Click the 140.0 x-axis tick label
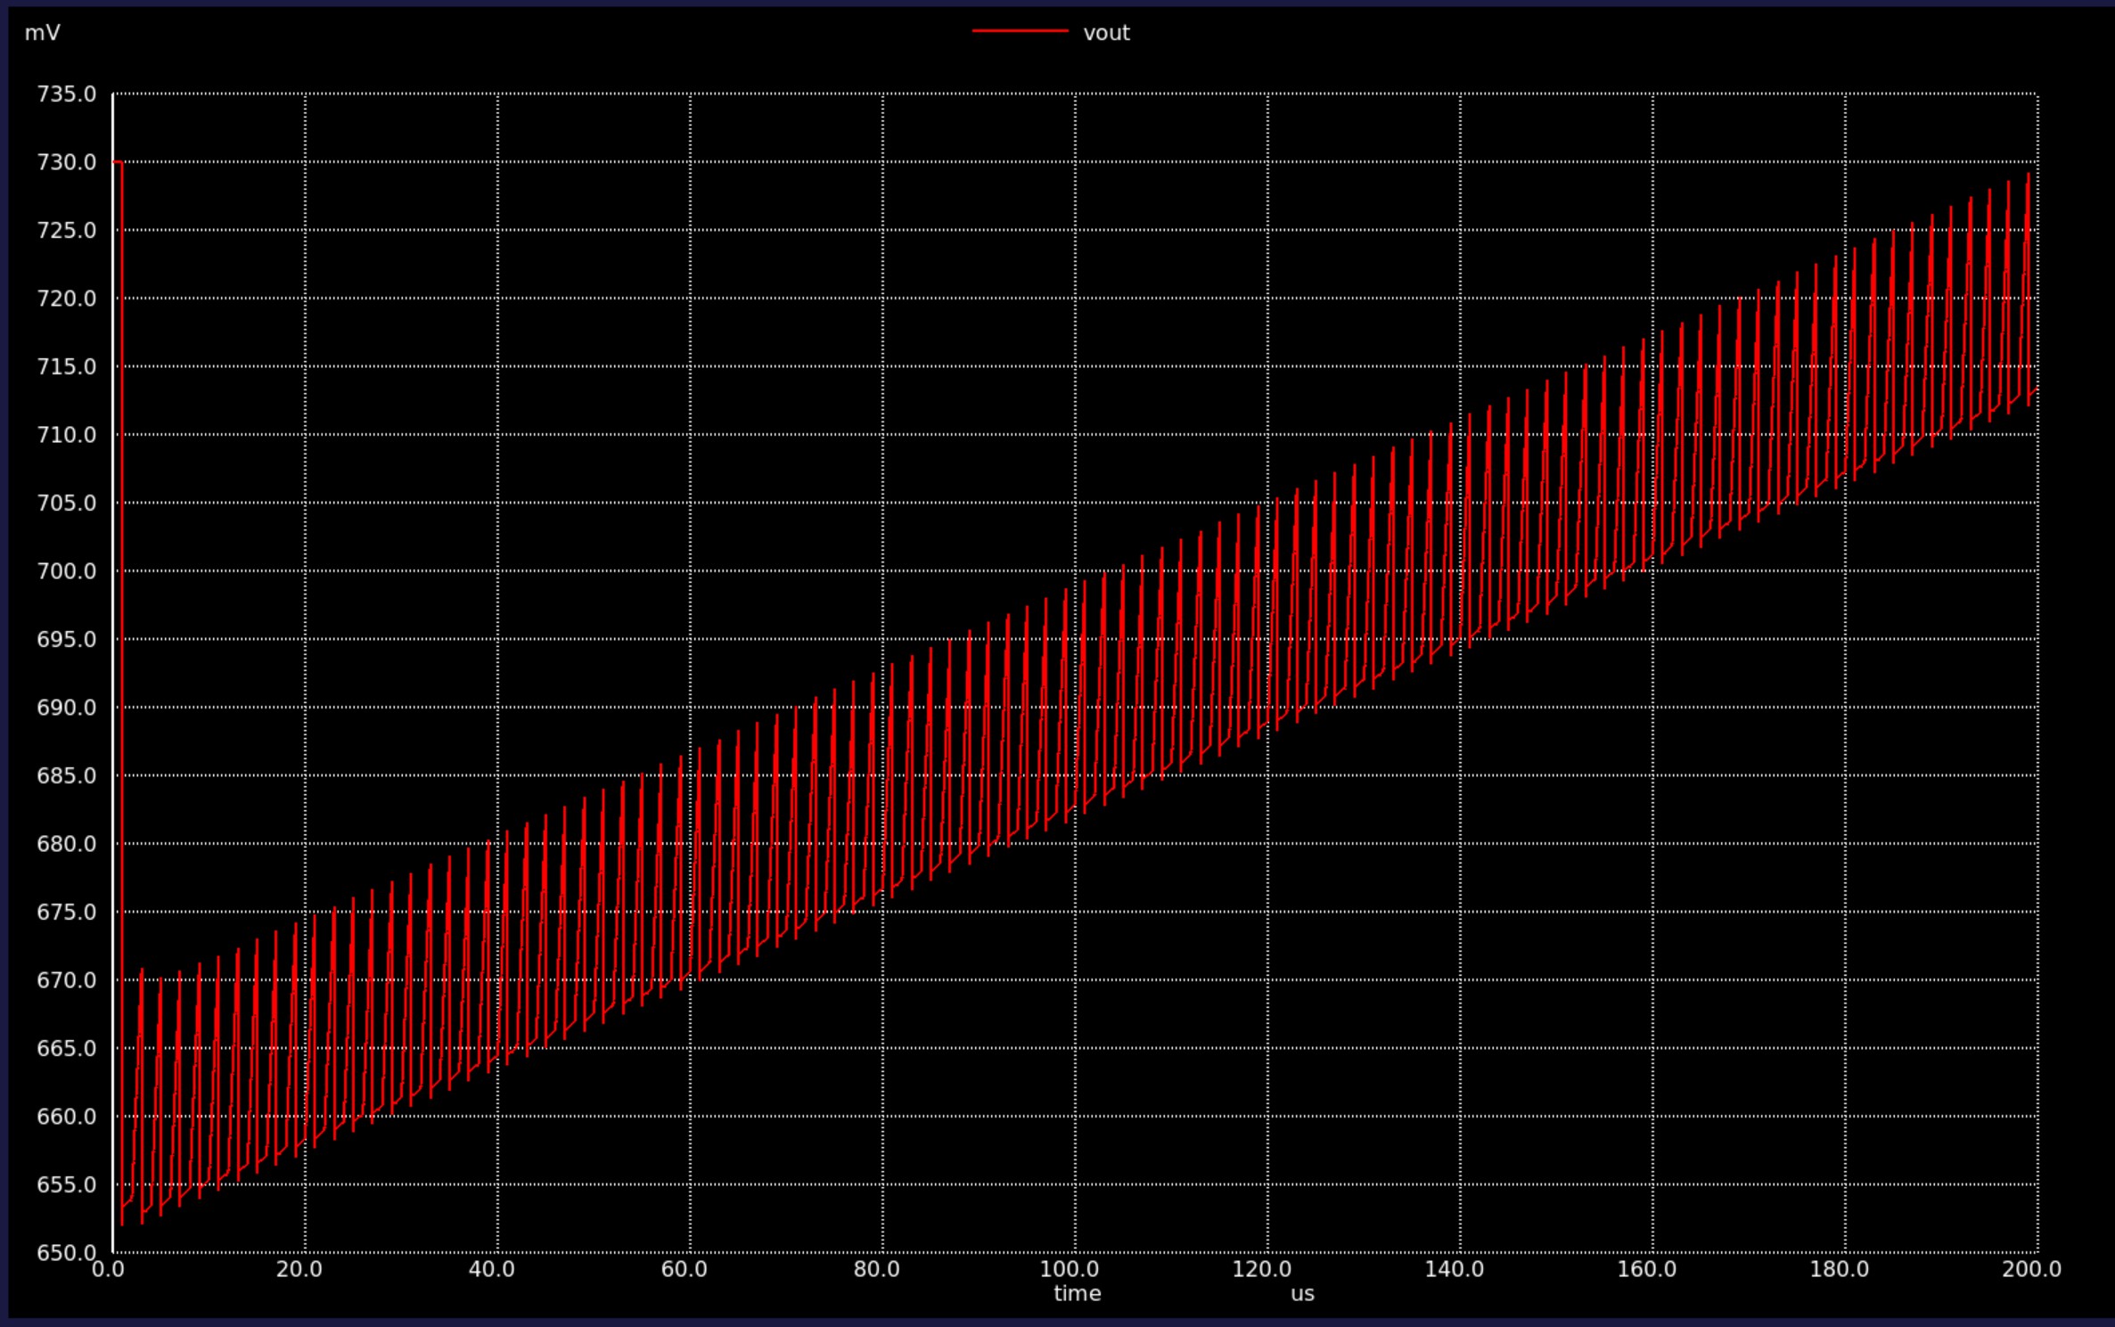The image size is (2115, 1327). [x=1454, y=1269]
